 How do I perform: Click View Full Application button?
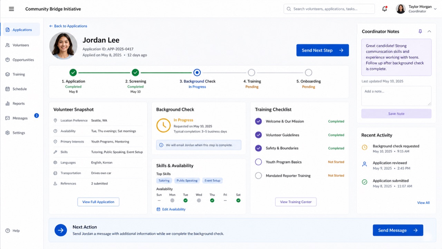(98, 202)
